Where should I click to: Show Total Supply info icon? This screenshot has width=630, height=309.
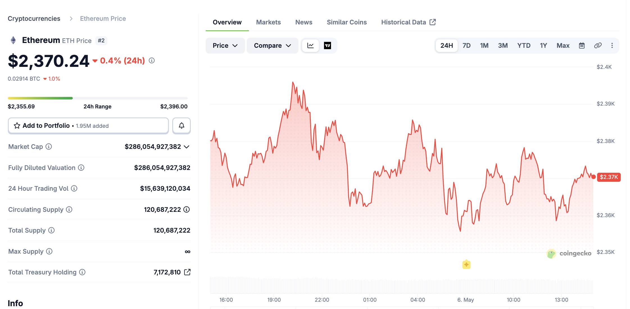point(51,230)
